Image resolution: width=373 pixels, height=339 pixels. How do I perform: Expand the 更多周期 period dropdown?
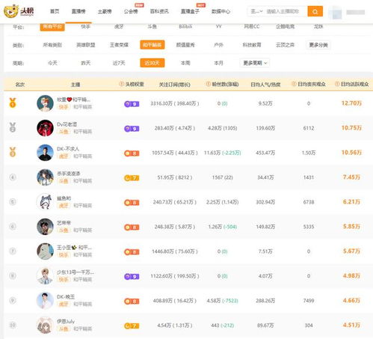click(255, 63)
